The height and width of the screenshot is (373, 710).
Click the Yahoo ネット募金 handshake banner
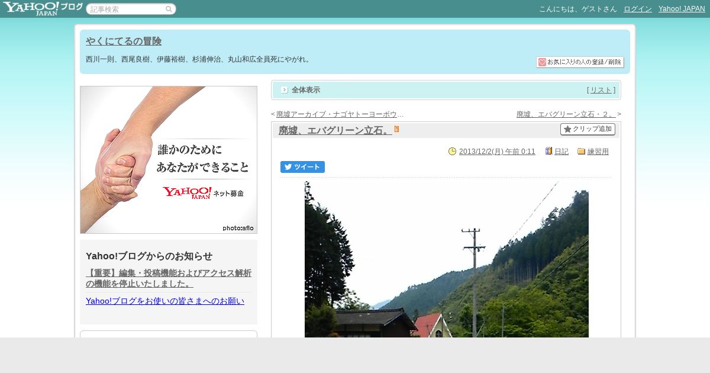(x=169, y=160)
